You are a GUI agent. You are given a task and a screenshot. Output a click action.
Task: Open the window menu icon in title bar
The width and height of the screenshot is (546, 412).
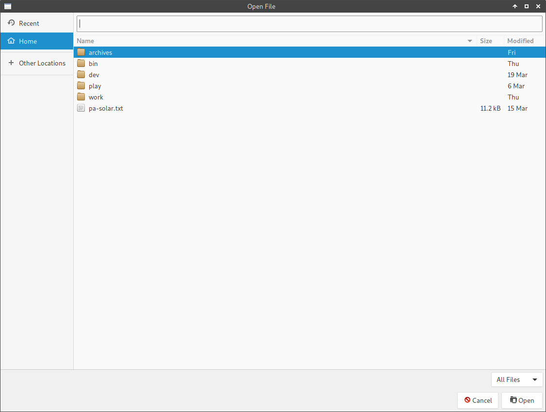pos(7,6)
